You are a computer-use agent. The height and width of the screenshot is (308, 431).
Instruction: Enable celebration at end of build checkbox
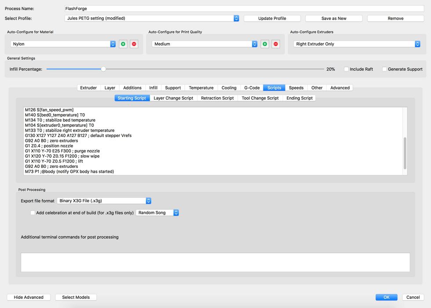(x=33, y=213)
